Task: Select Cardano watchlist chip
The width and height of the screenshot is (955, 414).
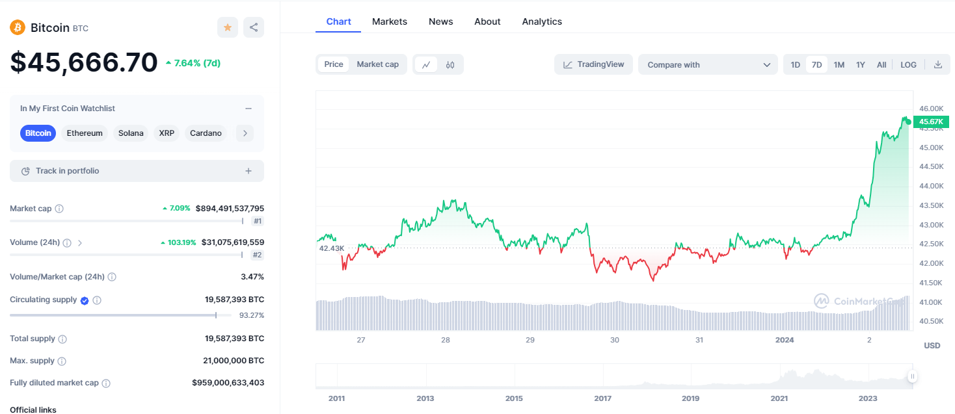Action: pyautogui.click(x=206, y=133)
